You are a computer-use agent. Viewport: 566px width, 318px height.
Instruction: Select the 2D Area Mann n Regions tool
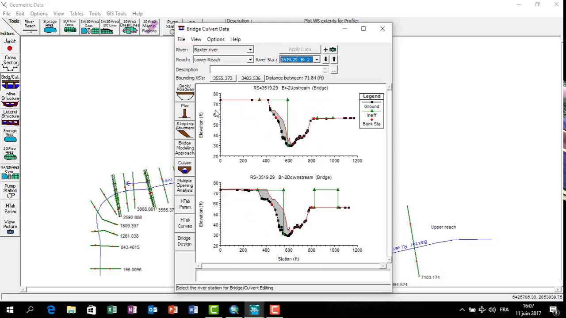[x=149, y=26]
